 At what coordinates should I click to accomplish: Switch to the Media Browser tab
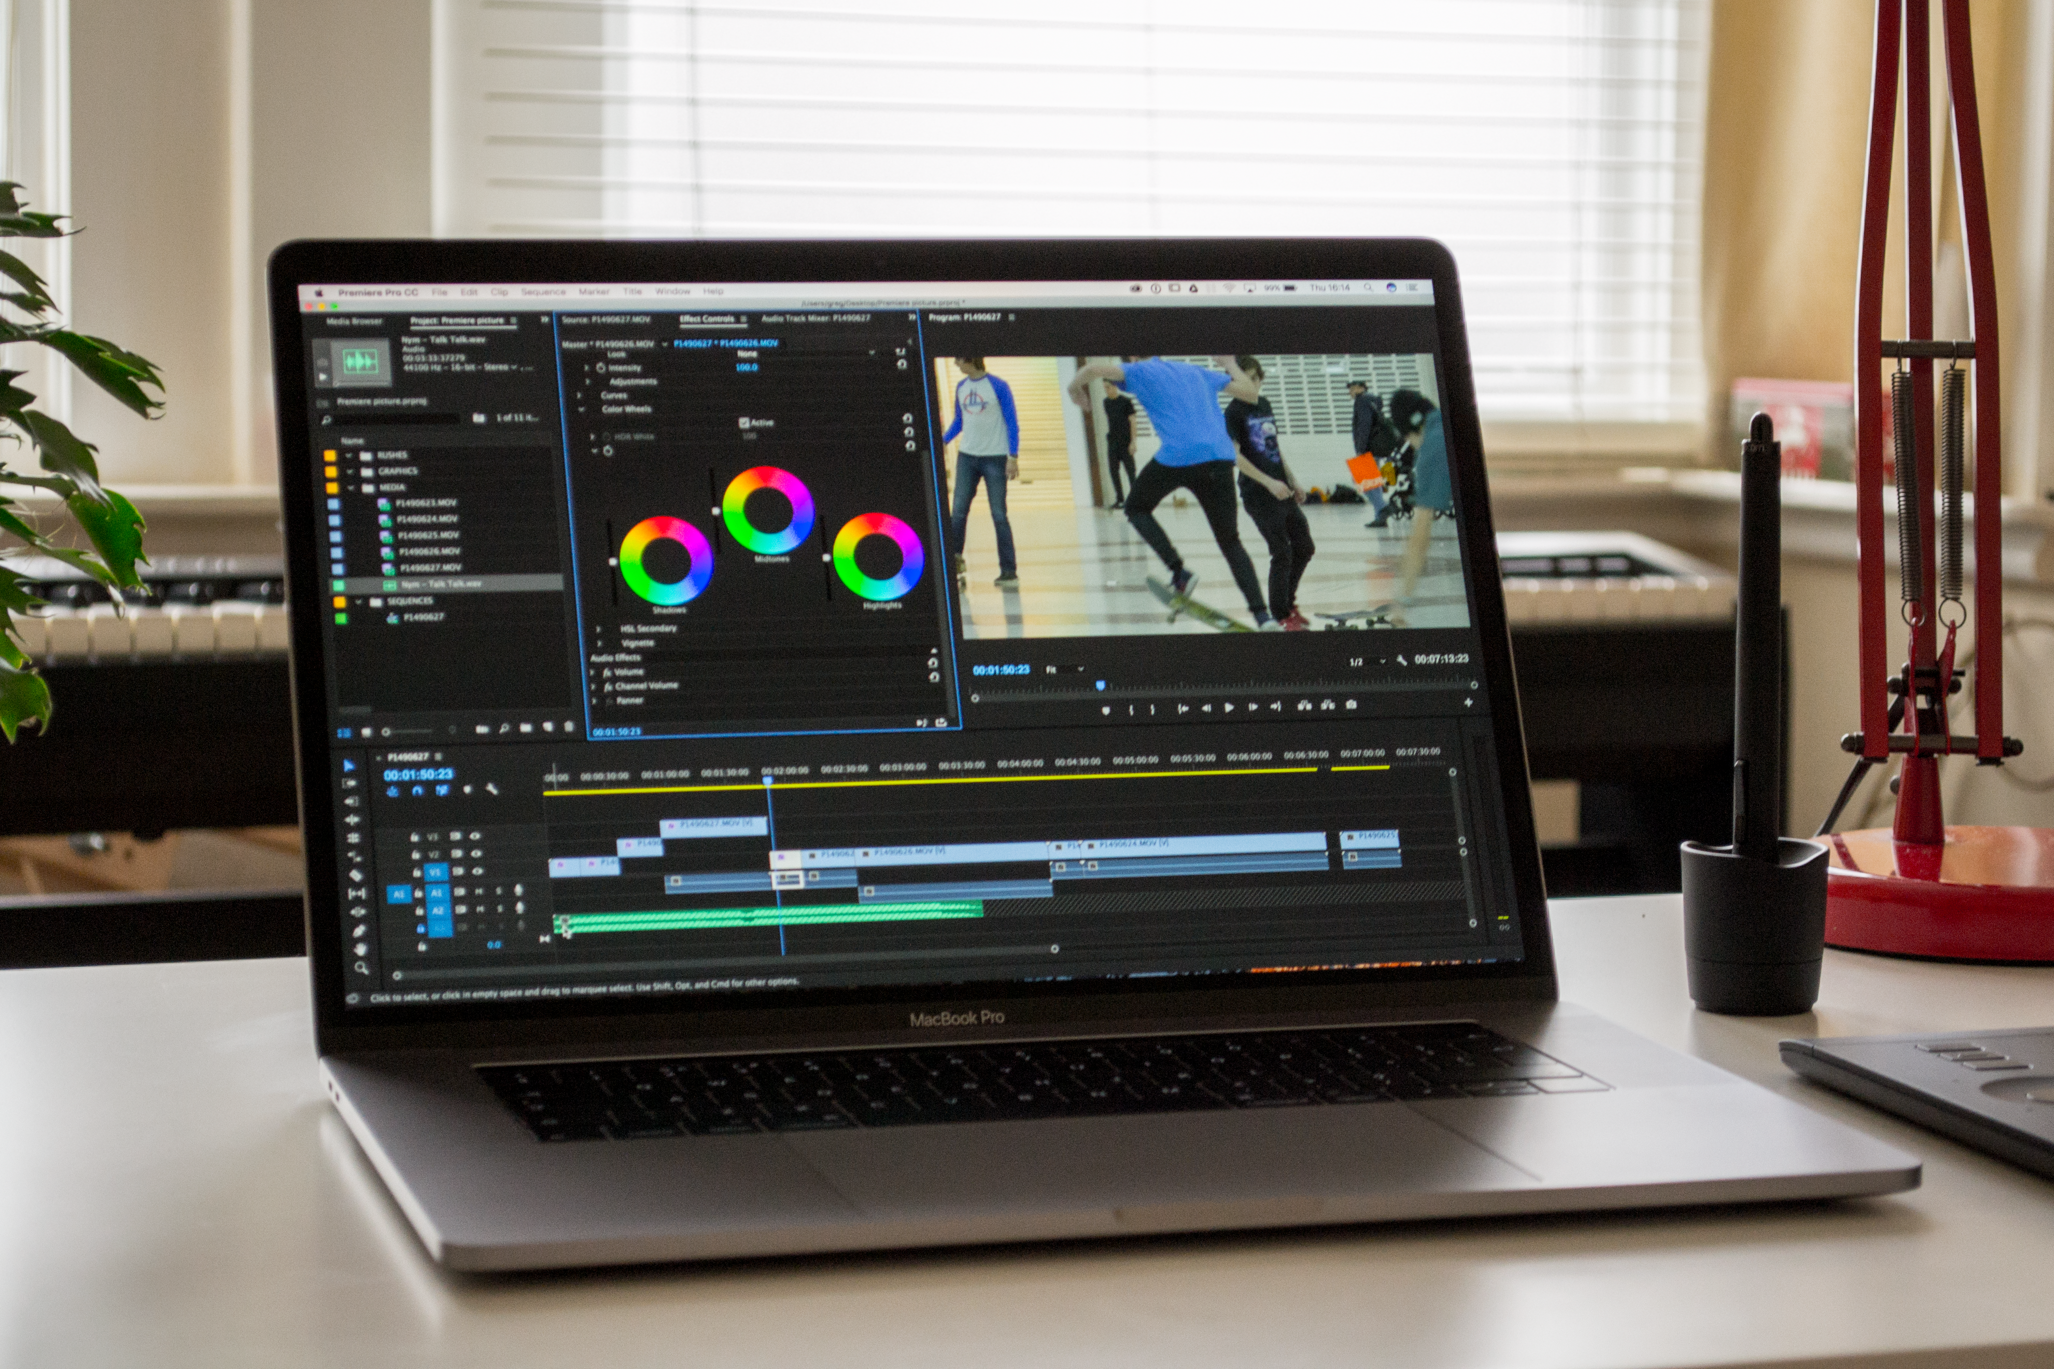(x=353, y=321)
